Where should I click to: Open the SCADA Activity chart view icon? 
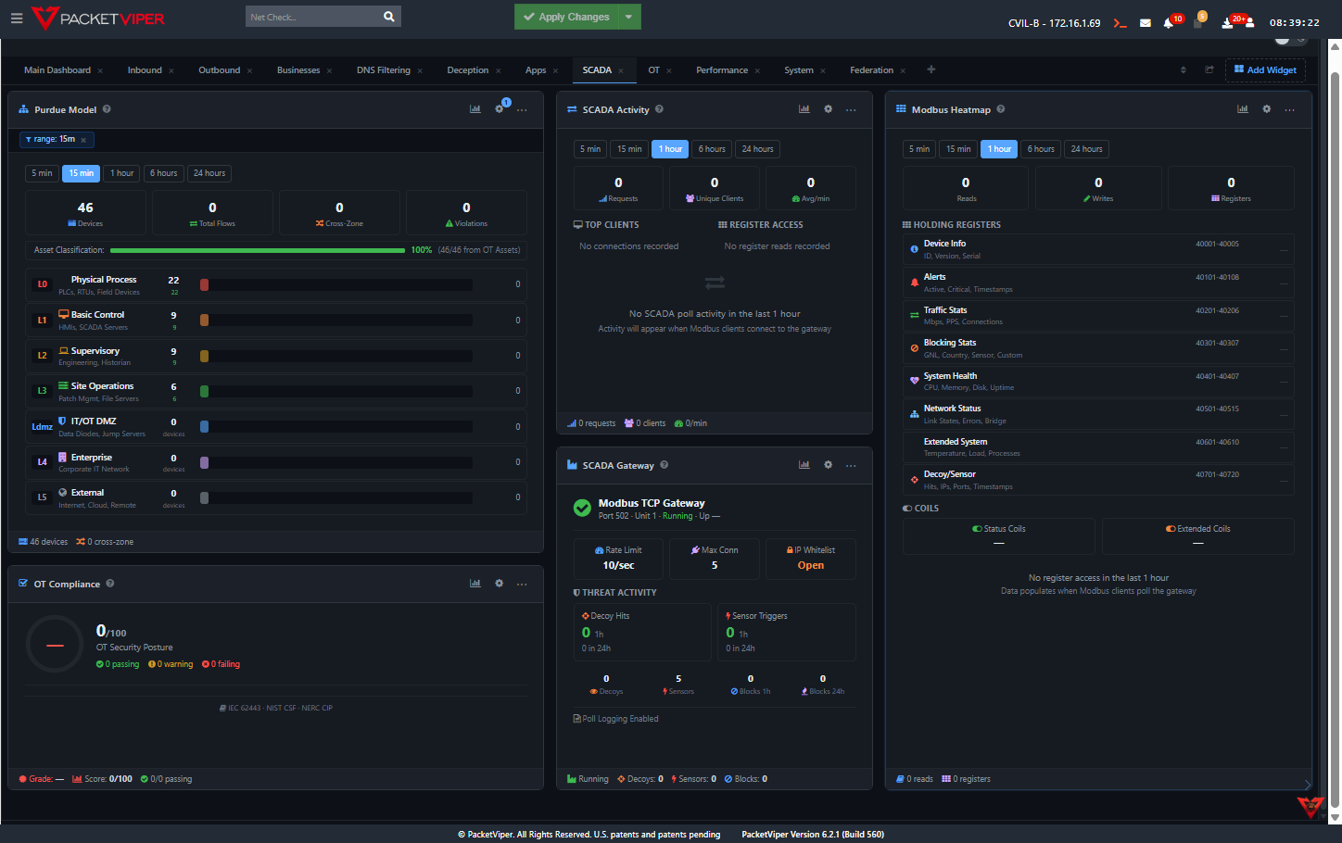click(804, 108)
